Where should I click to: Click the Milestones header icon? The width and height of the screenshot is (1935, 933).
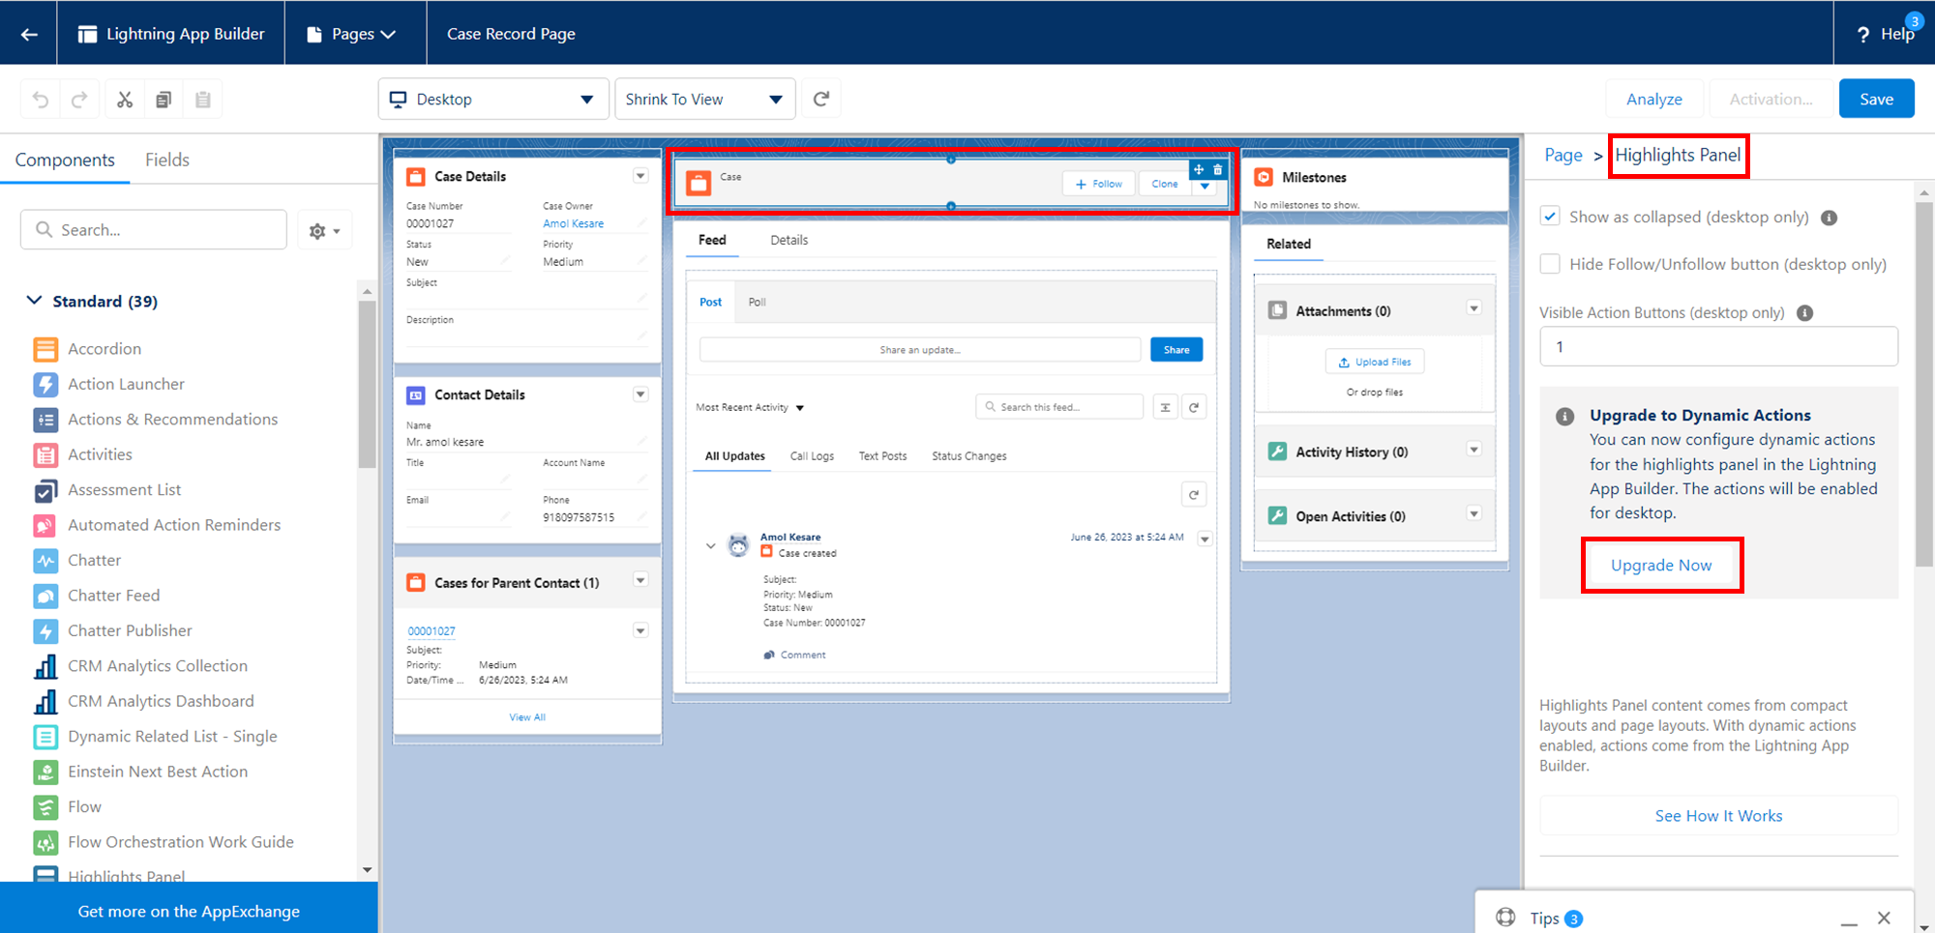click(1264, 177)
